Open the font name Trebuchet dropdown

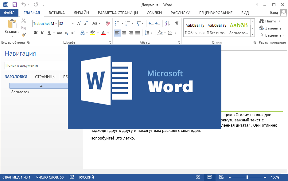pyautogui.click(x=56, y=24)
